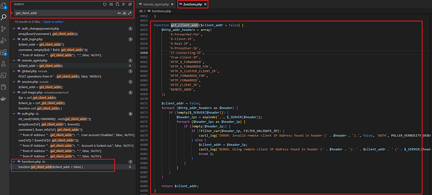Open the Explorer view in activity bar
Image resolution: width=432 pixels, height=195 pixels.
pyautogui.click(x=4, y=5)
